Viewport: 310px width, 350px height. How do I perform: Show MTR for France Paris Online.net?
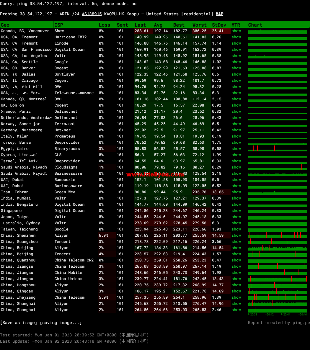pyautogui.click(x=236, y=111)
